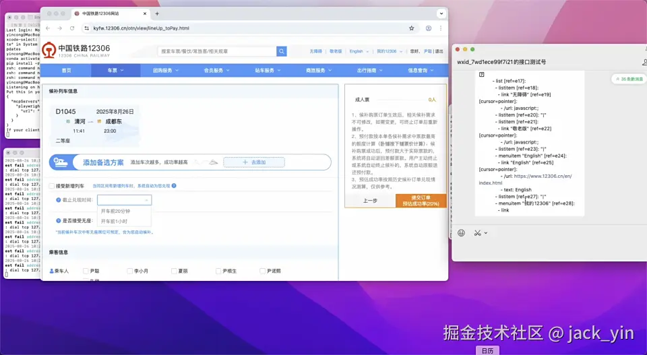Open the Chrome profile avatar icon
The image size is (647, 355).
pos(429,28)
